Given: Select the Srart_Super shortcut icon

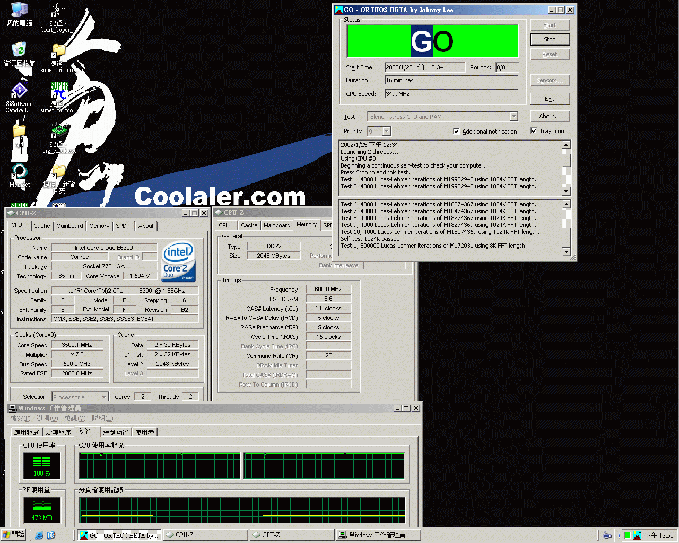Looking at the screenshot, I should click(x=58, y=11).
